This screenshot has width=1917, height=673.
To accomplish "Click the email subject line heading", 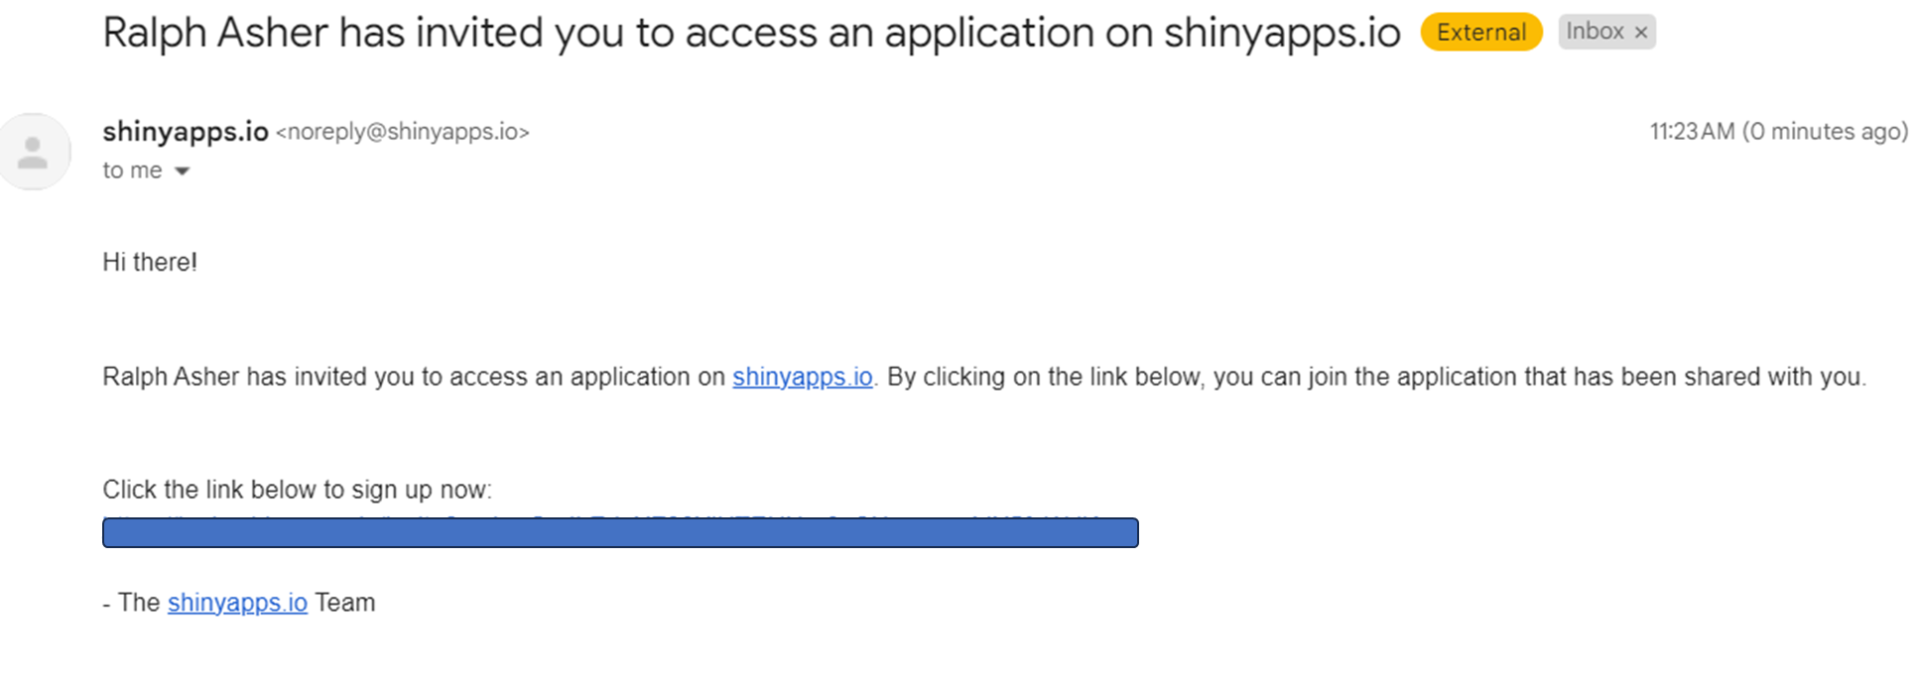I will (751, 33).
